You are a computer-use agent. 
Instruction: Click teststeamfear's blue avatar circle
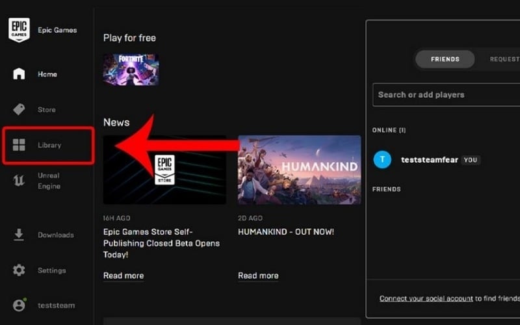click(383, 159)
